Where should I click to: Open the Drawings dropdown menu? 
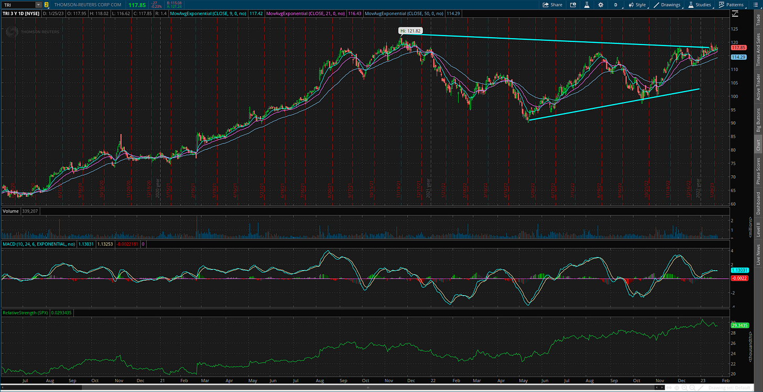(x=667, y=5)
